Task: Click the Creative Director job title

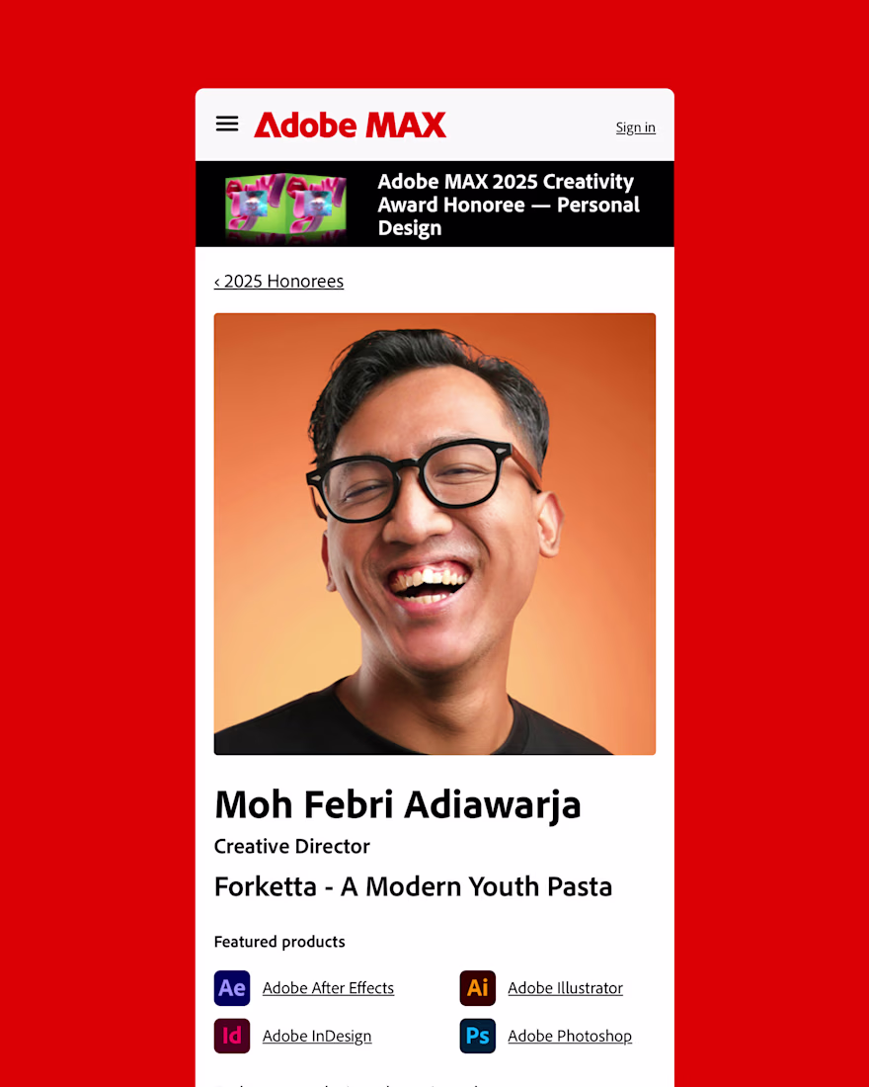Action: 291,847
